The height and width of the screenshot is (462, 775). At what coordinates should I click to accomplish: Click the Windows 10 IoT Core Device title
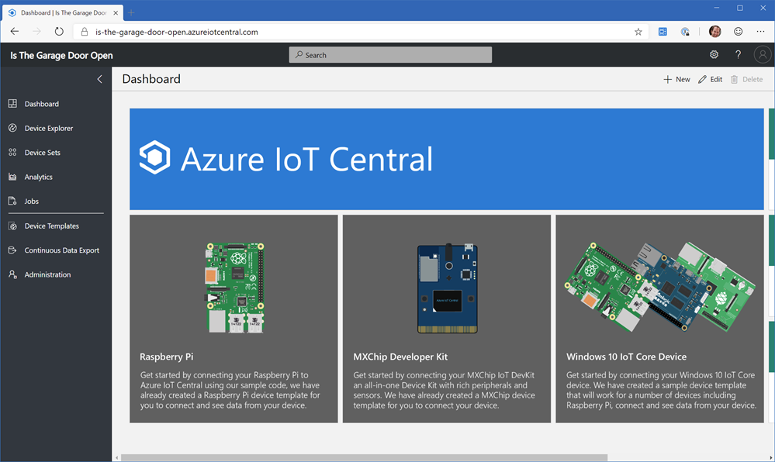[626, 357]
